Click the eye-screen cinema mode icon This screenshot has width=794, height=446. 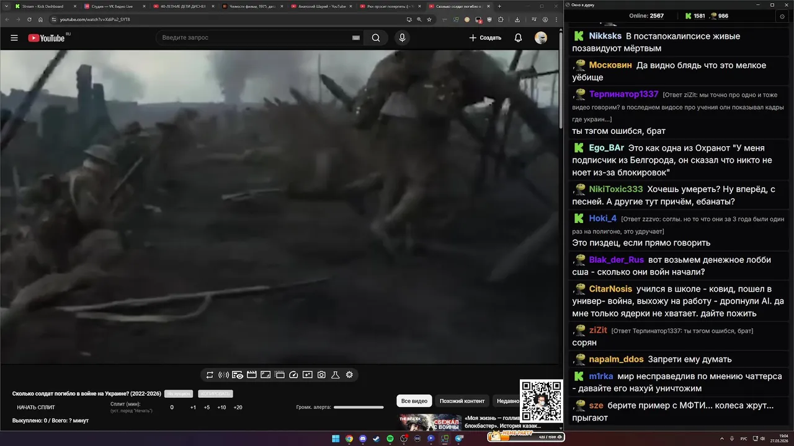tap(238, 375)
